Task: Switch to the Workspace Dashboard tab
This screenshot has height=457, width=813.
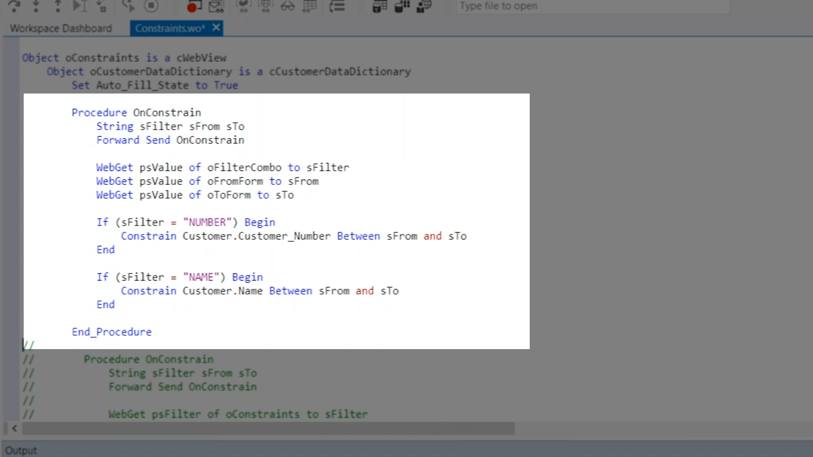Action: tap(61, 28)
